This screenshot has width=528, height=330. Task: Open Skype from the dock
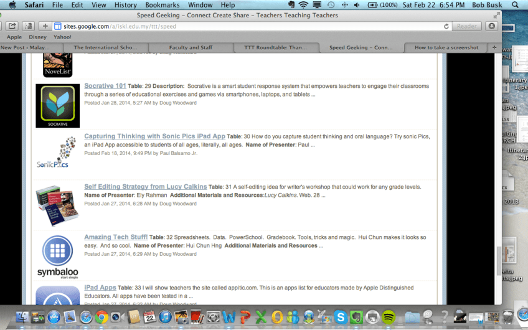tap(340, 318)
